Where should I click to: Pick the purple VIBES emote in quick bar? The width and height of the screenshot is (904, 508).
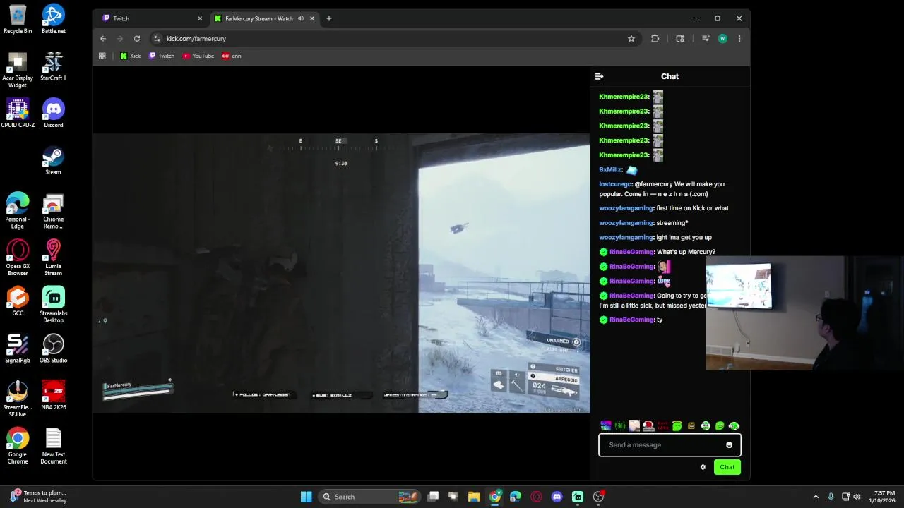pos(606,425)
